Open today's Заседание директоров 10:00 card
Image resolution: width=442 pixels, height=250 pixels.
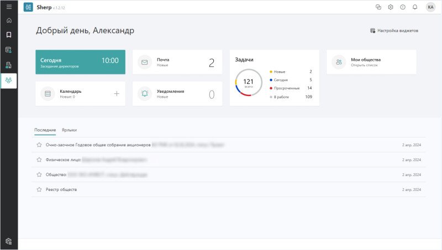click(80, 62)
